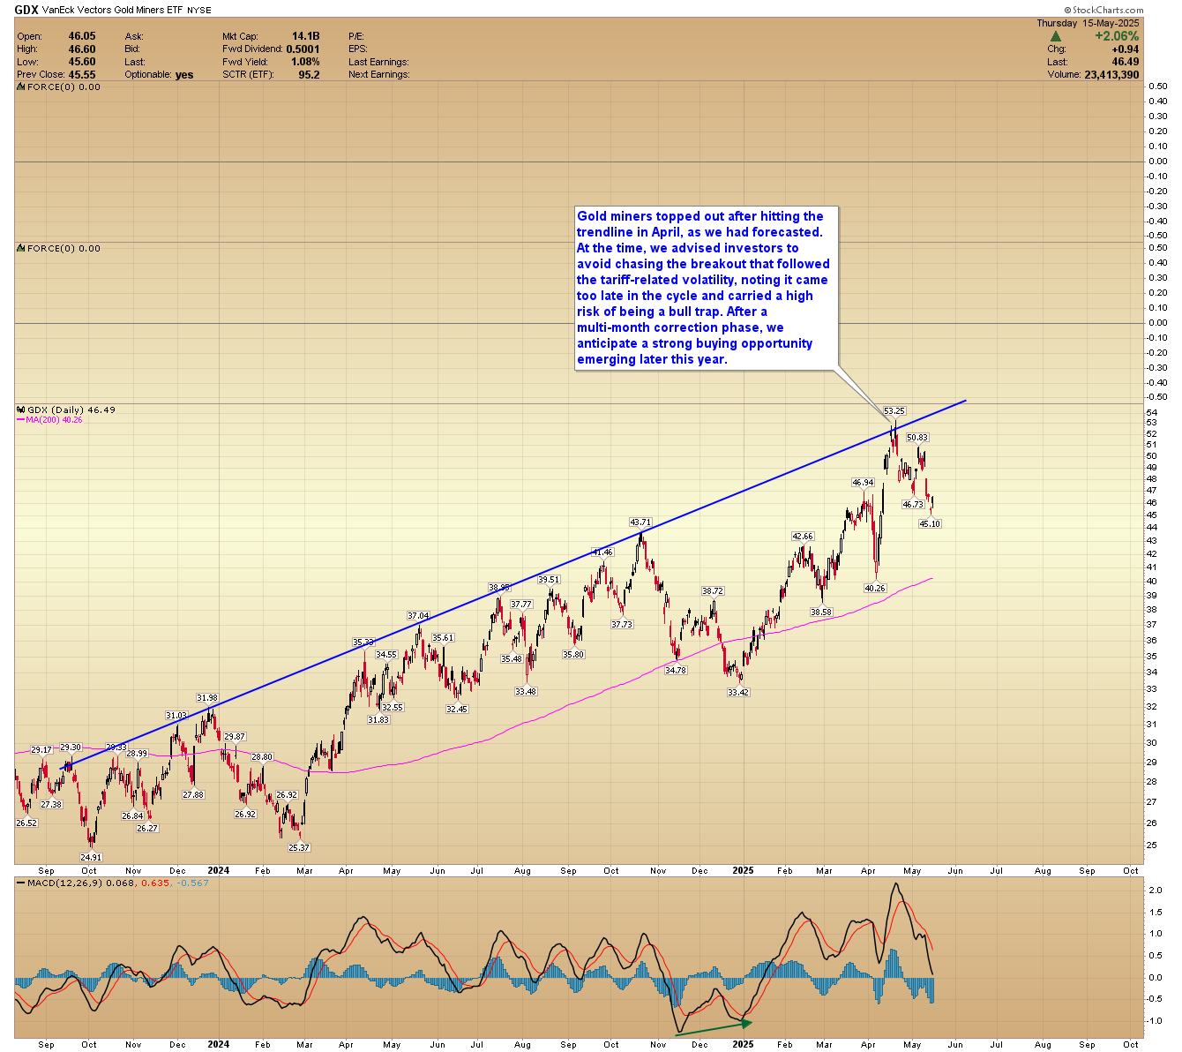Click the GDX (Daily) 46.49 legend text
This screenshot has height=1052, width=1182.
pos(71,410)
